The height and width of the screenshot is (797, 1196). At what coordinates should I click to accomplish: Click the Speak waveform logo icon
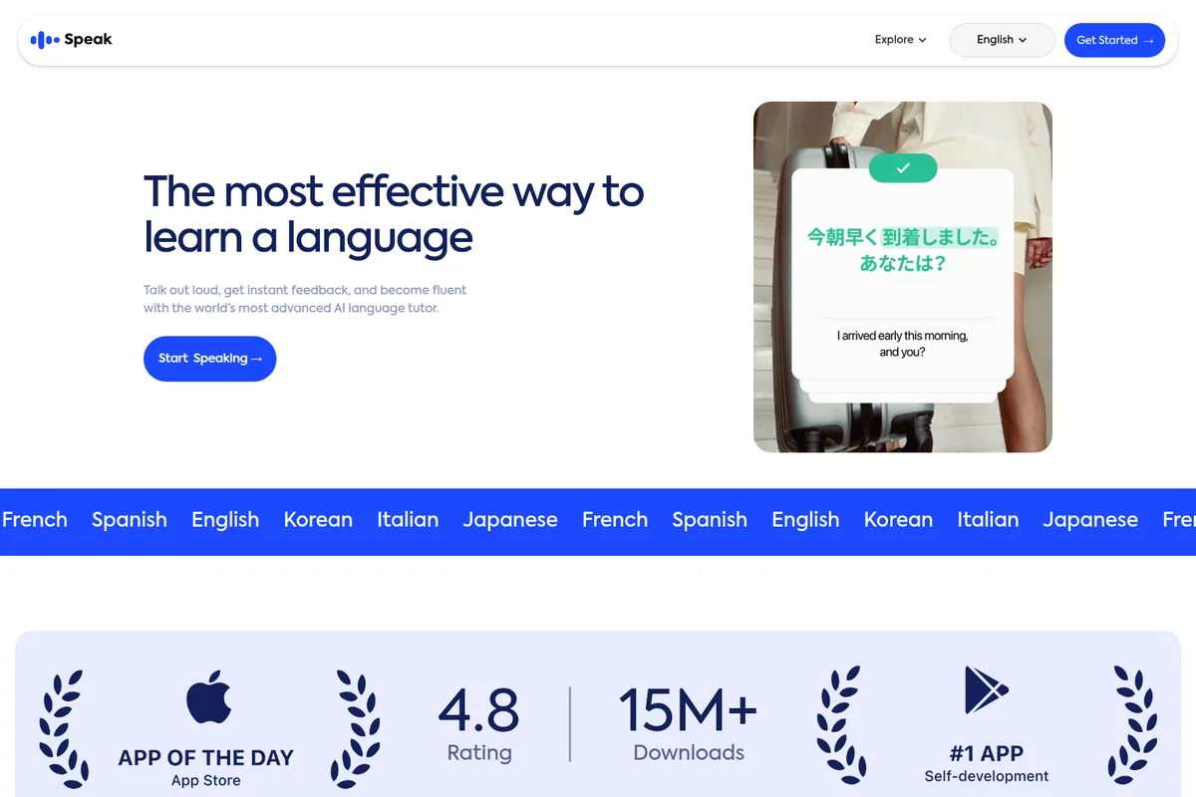click(44, 39)
